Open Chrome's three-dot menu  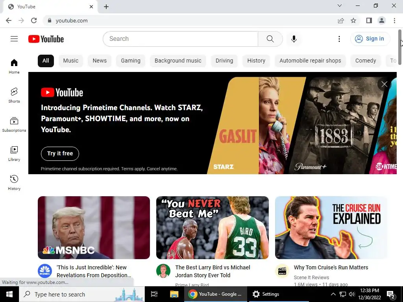tap(394, 20)
